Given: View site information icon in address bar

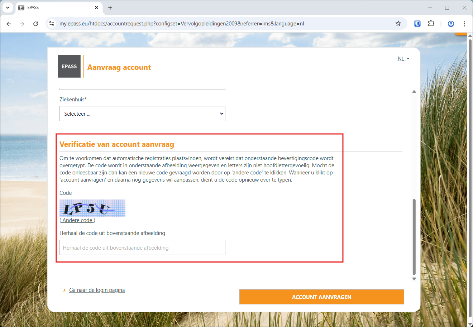Looking at the screenshot, I should click(x=52, y=24).
